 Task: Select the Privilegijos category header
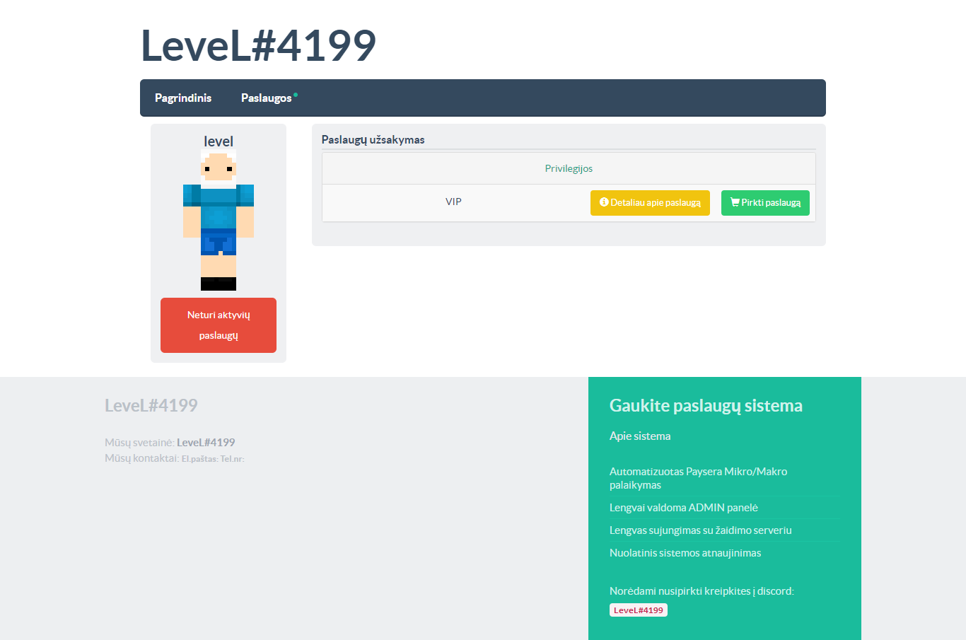pos(569,168)
